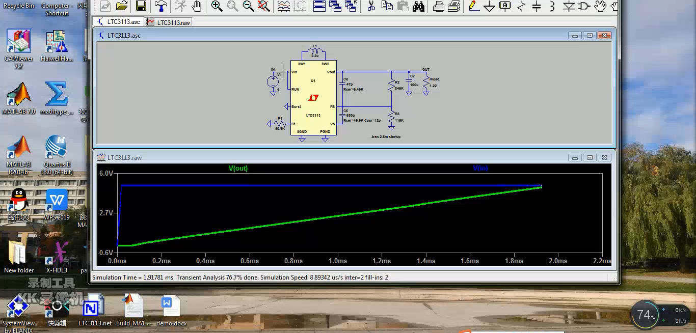This screenshot has width=696, height=333.
Task: Click V(out) trace label in plot
Action: tap(238, 168)
